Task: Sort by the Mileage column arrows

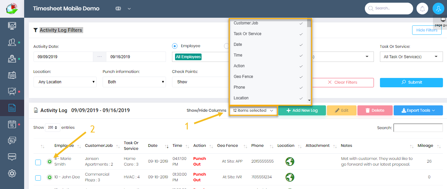Action: point(439,146)
